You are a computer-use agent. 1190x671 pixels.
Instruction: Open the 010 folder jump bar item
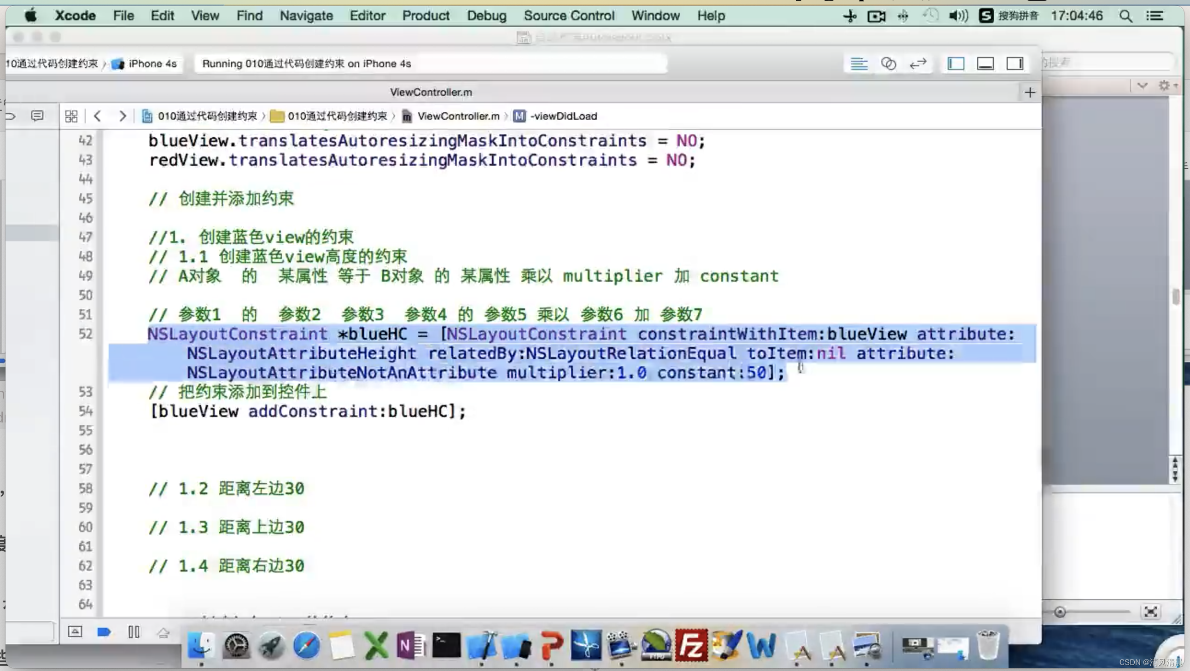pyautogui.click(x=328, y=116)
